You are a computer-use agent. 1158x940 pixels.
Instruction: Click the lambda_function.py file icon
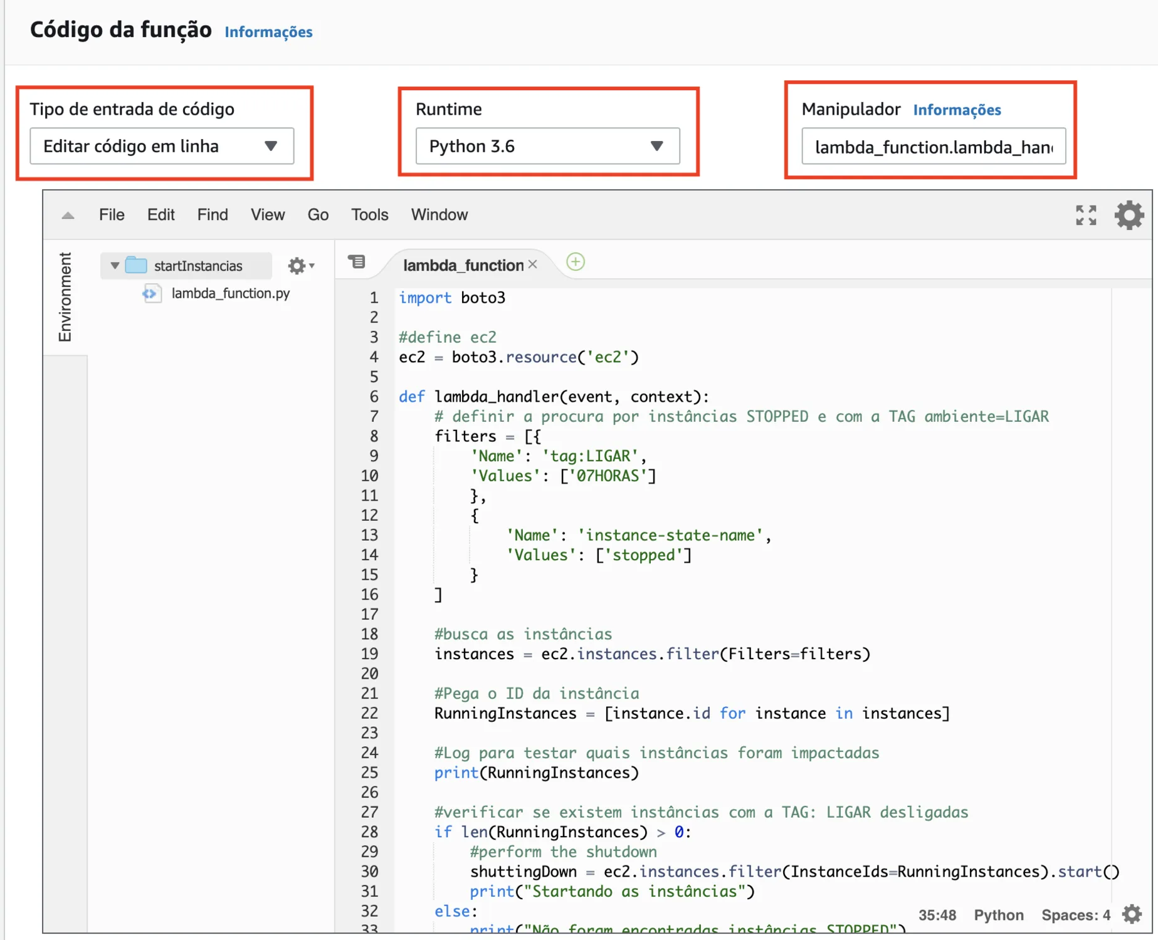pos(151,293)
